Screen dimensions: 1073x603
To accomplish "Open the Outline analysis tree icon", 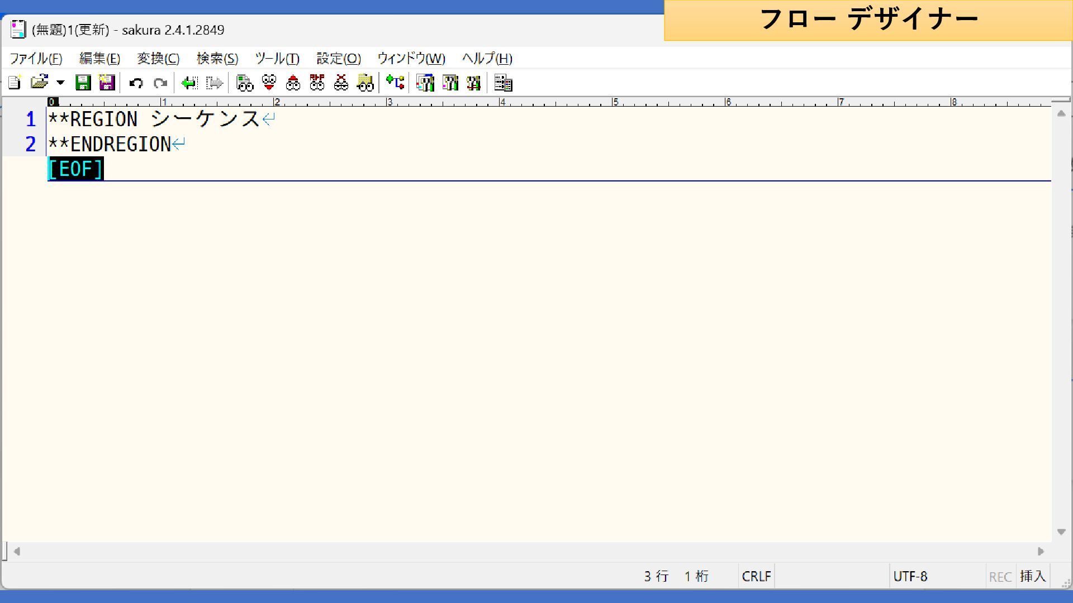I will coord(395,83).
